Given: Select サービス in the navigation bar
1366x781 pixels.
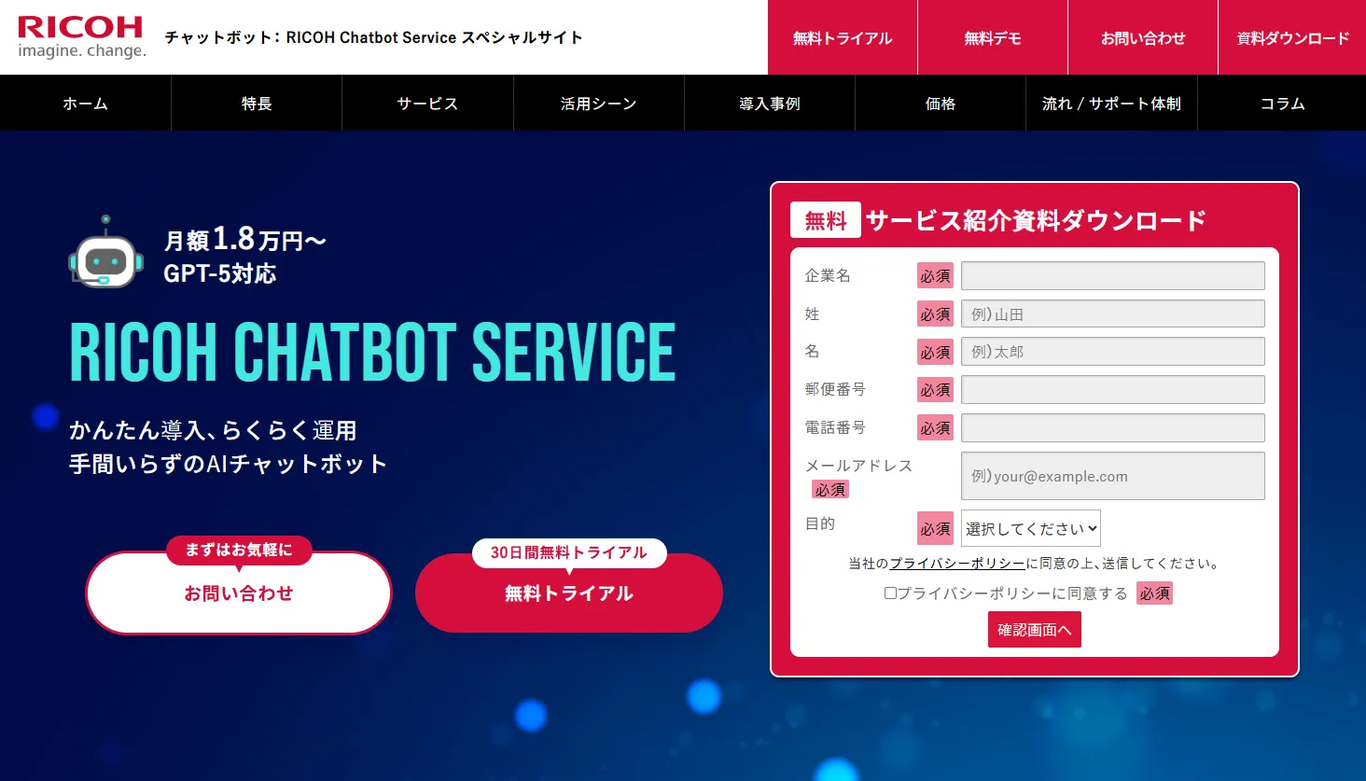Looking at the screenshot, I should (x=427, y=104).
